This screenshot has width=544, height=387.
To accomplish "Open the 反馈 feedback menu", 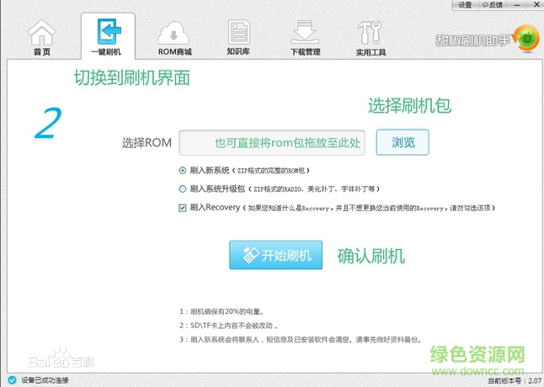I will (x=493, y=5).
